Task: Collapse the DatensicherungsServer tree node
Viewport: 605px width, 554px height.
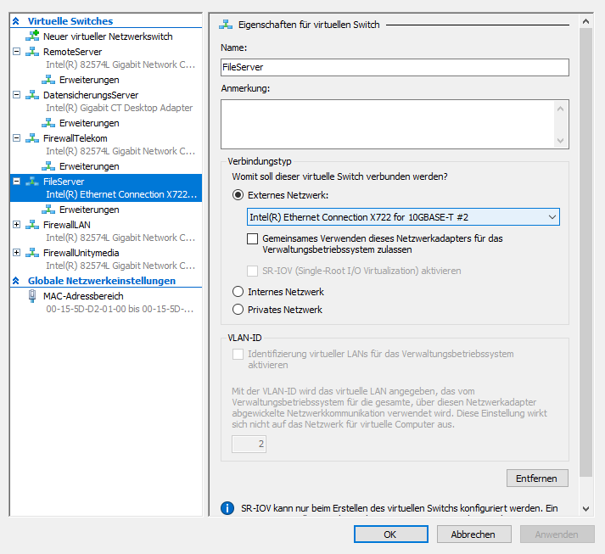Action: coord(17,94)
